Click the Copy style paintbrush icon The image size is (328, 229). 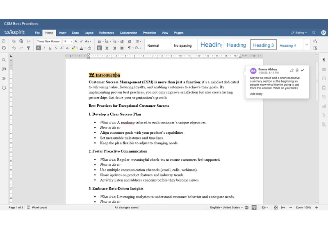[x=29, y=48]
